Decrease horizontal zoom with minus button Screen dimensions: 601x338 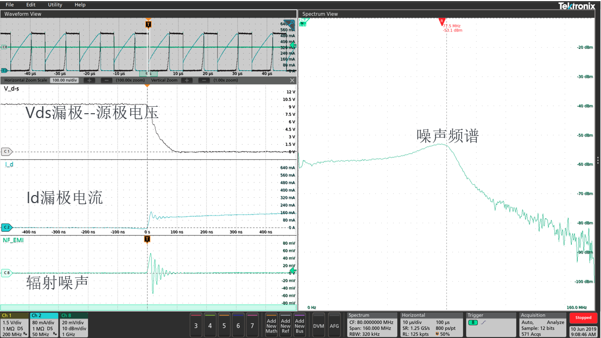[x=106, y=80]
